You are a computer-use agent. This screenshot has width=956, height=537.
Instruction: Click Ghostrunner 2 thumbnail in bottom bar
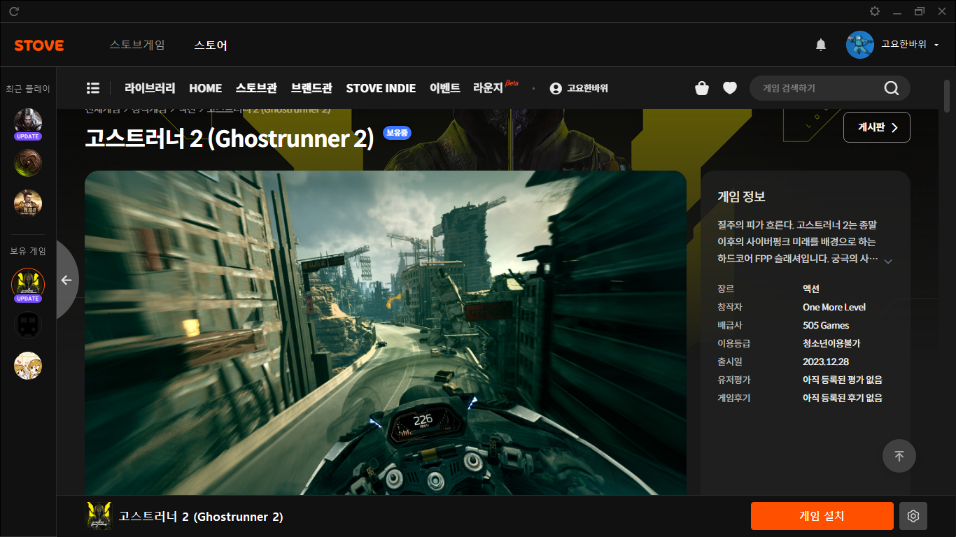click(x=98, y=516)
